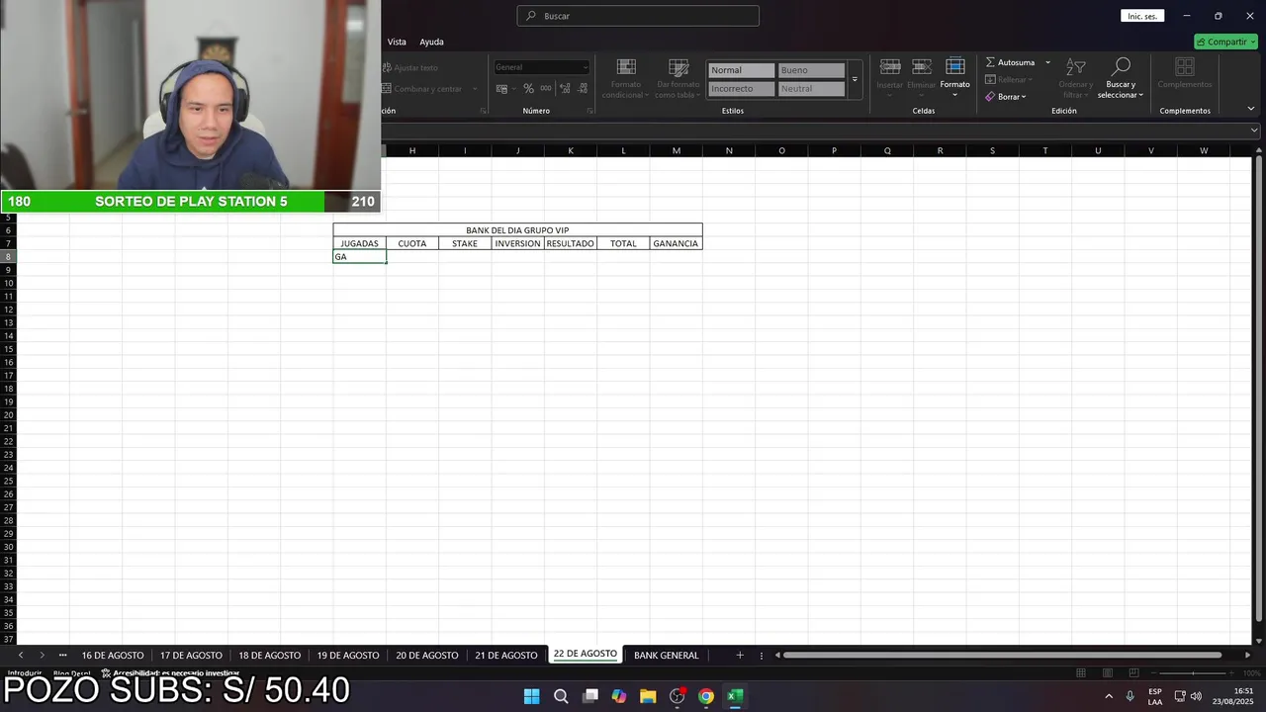Click the accounting number format icon
The width and height of the screenshot is (1266, 712).
[501, 88]
